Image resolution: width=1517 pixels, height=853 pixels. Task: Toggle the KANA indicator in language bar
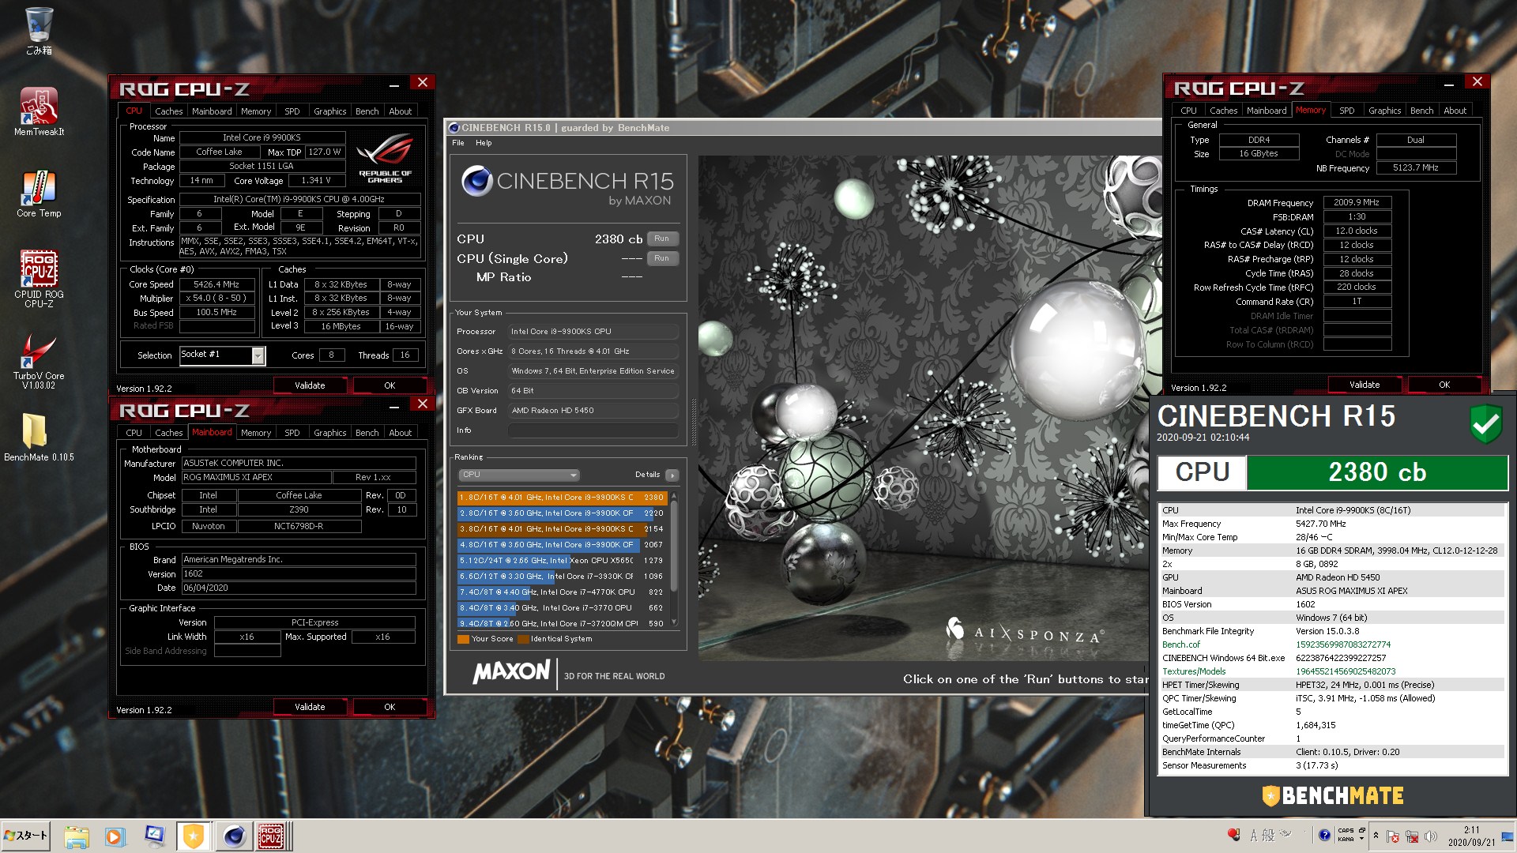[x=1346, y=839]
